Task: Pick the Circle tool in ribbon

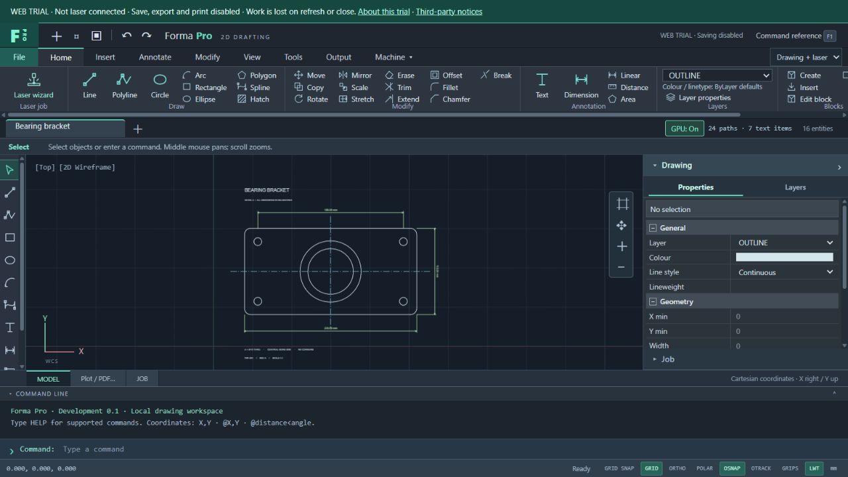Action: coord(160,85)
